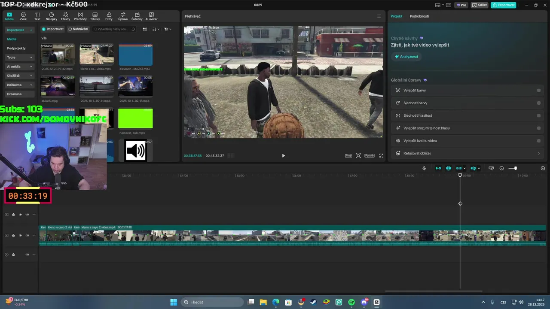
Task: Click the Poměr aspect ratio button
Action: pos(370,156)
